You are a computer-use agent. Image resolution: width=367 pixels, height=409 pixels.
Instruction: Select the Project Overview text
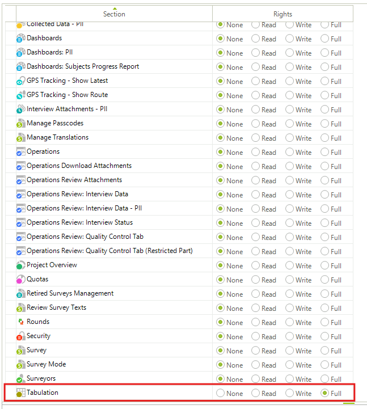click(x=52, y=265)
